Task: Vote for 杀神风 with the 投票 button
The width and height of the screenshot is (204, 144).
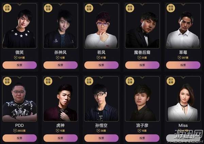Action: tap(61, 65)
